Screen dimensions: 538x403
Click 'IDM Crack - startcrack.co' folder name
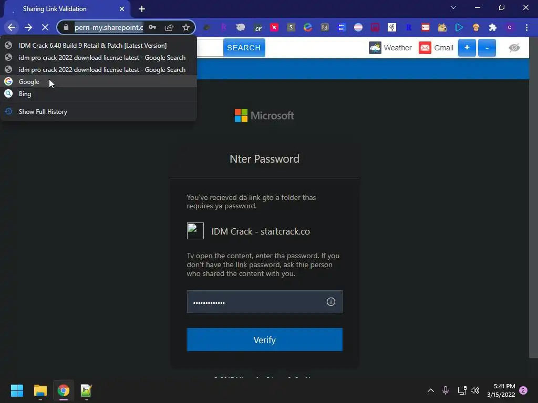coord(261,231)
